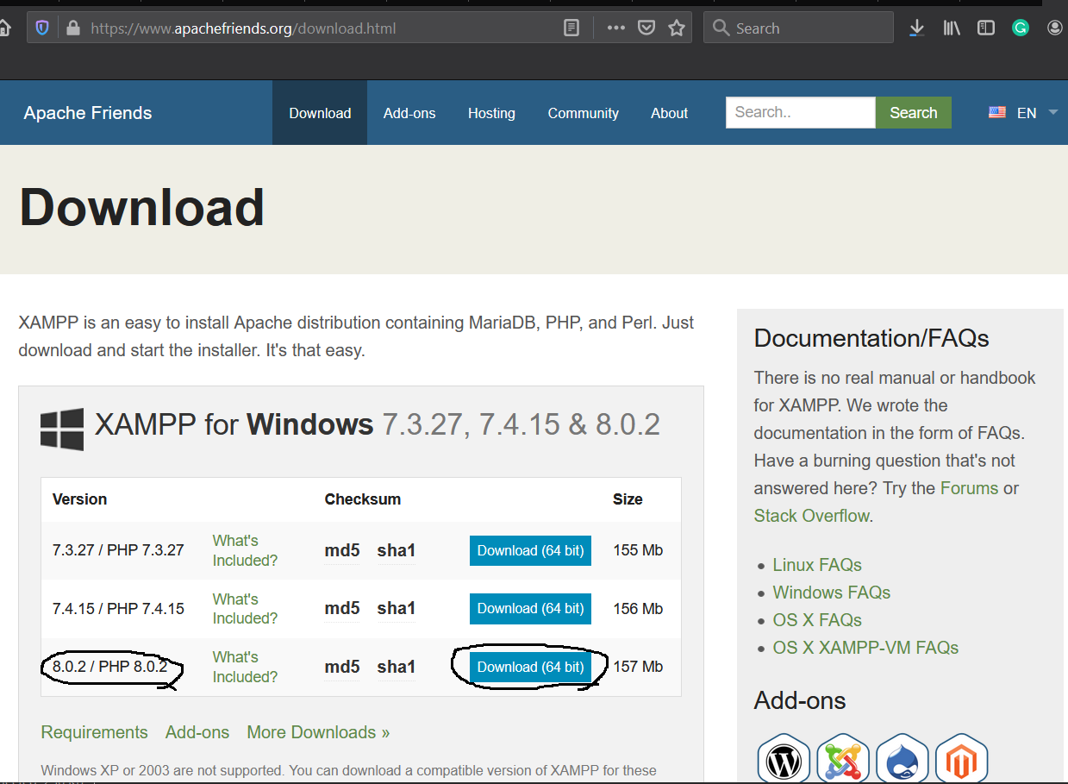Image resolution: width=1068 pixels, height=784 pixels.
Task: Show sidebars icon in toolbar
Action: [986, 28]
